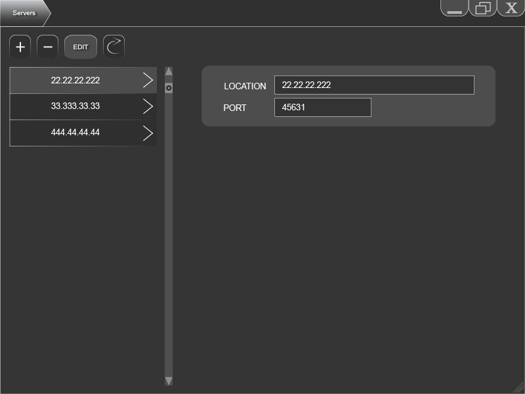Viewport: 525px width, 394px height.
Task: Click the server list scrollbar up arrow
Action: pos(169,71)
